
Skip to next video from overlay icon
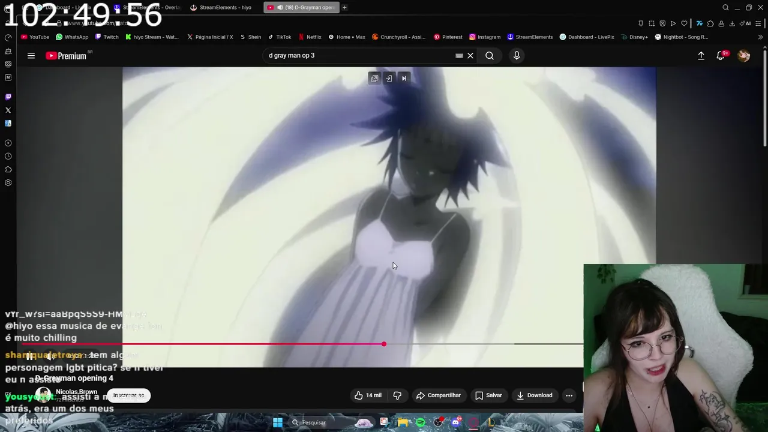tap(404, 78)
